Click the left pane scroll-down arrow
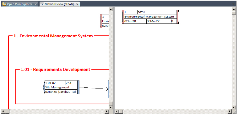238x115 pixels. 111,107
